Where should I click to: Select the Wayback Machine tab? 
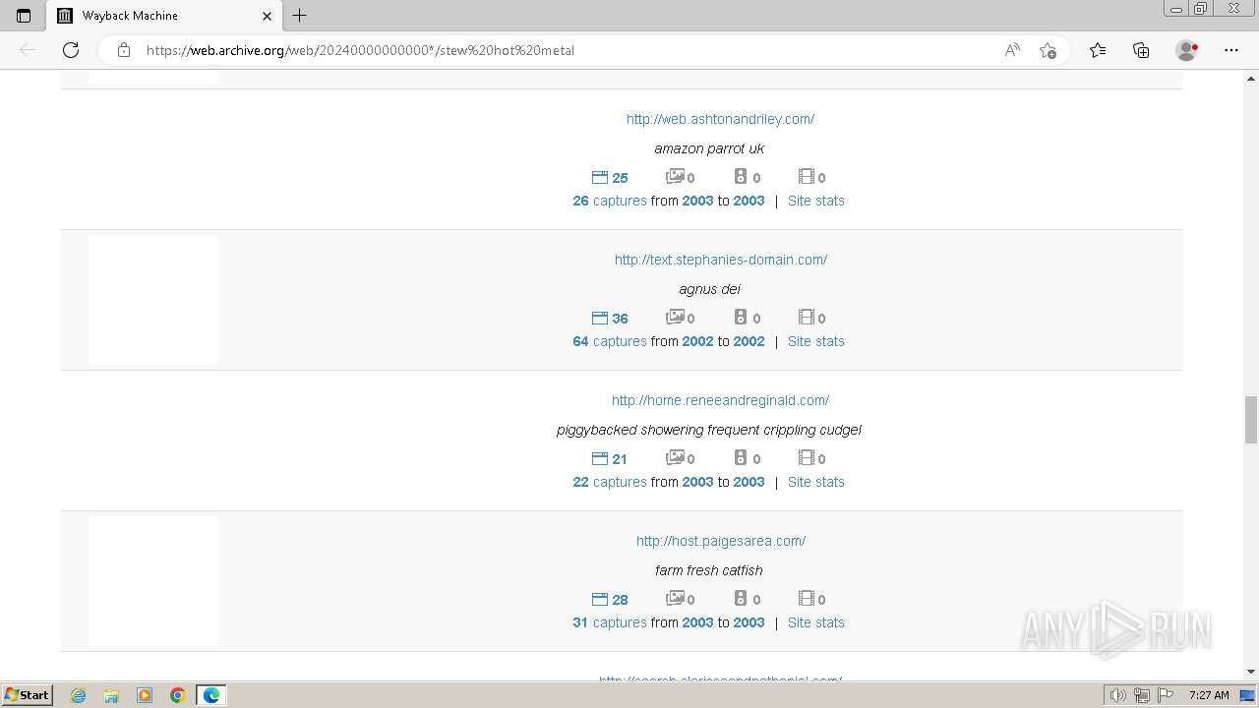pos(162,16)
